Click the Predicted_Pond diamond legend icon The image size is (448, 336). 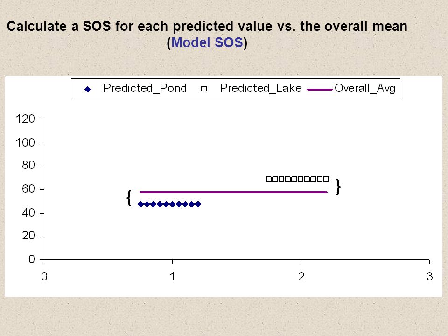tap(88, 90)
